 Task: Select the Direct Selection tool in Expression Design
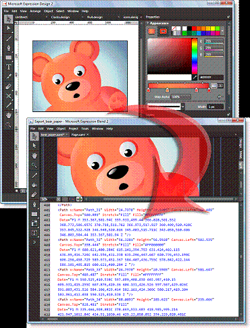tap(9, 28)
